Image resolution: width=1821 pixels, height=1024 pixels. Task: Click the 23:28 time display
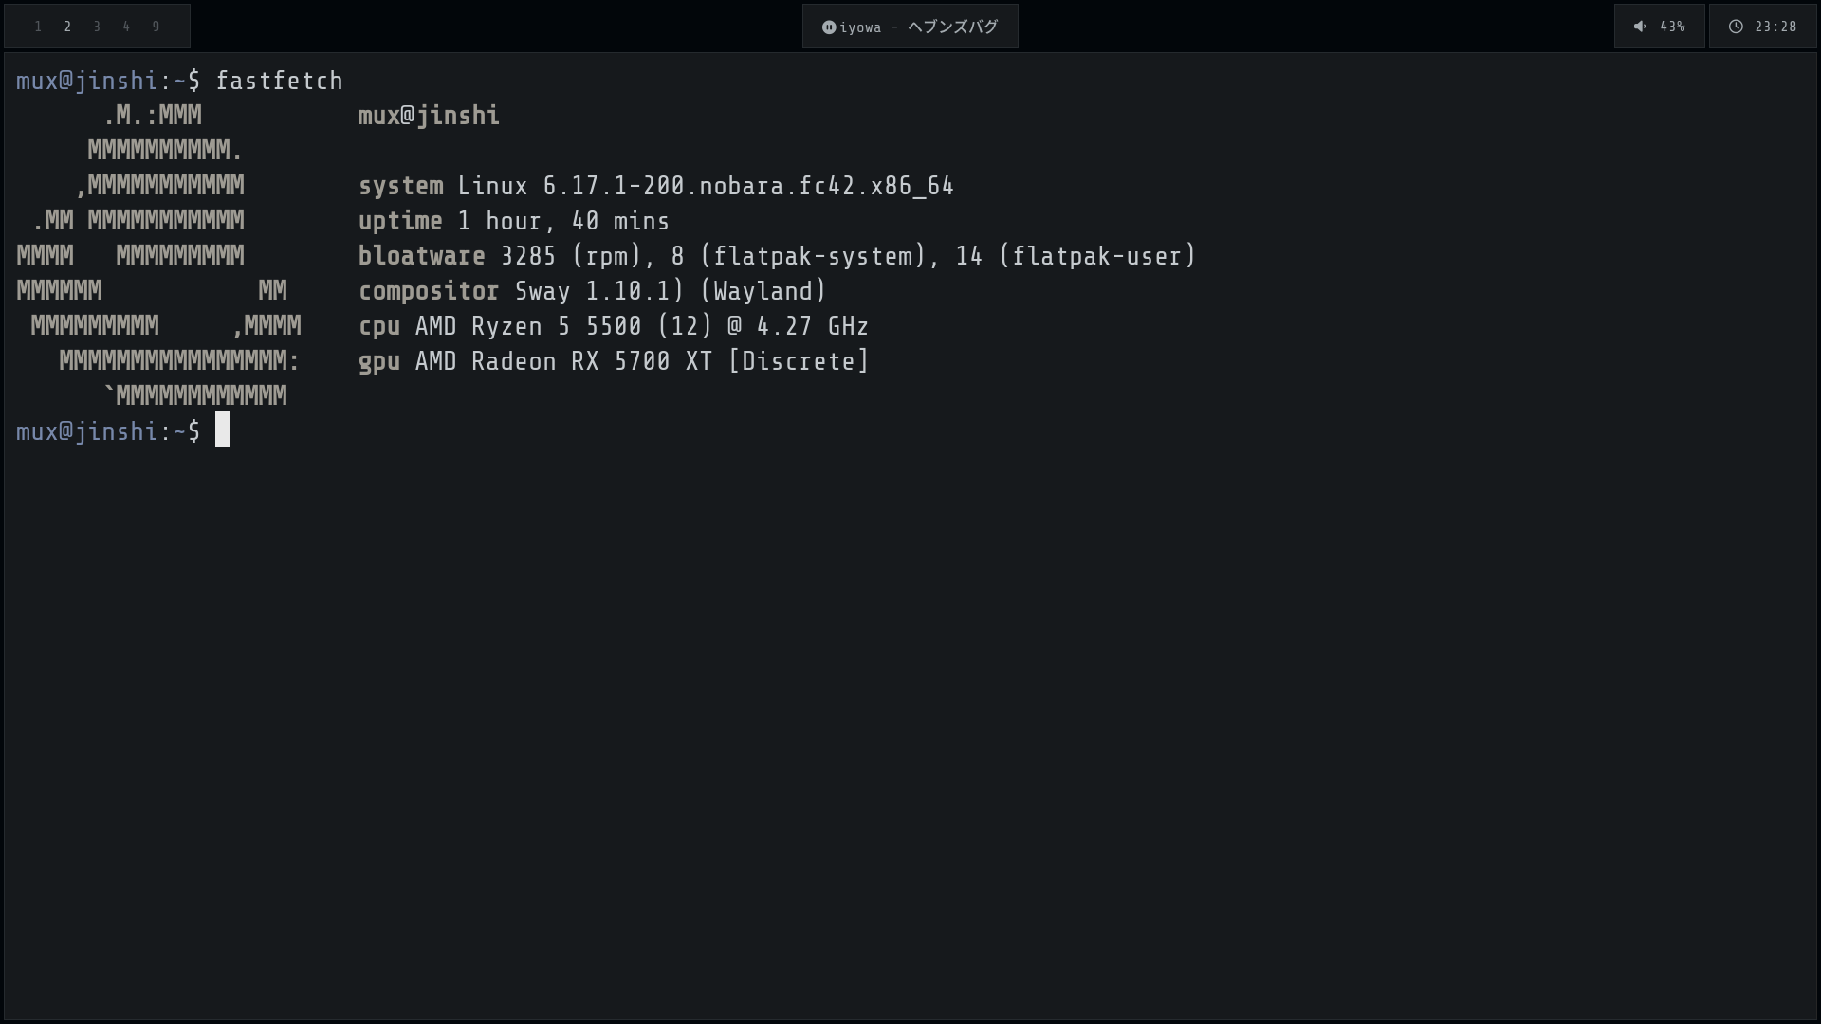tap(1775, 27)
